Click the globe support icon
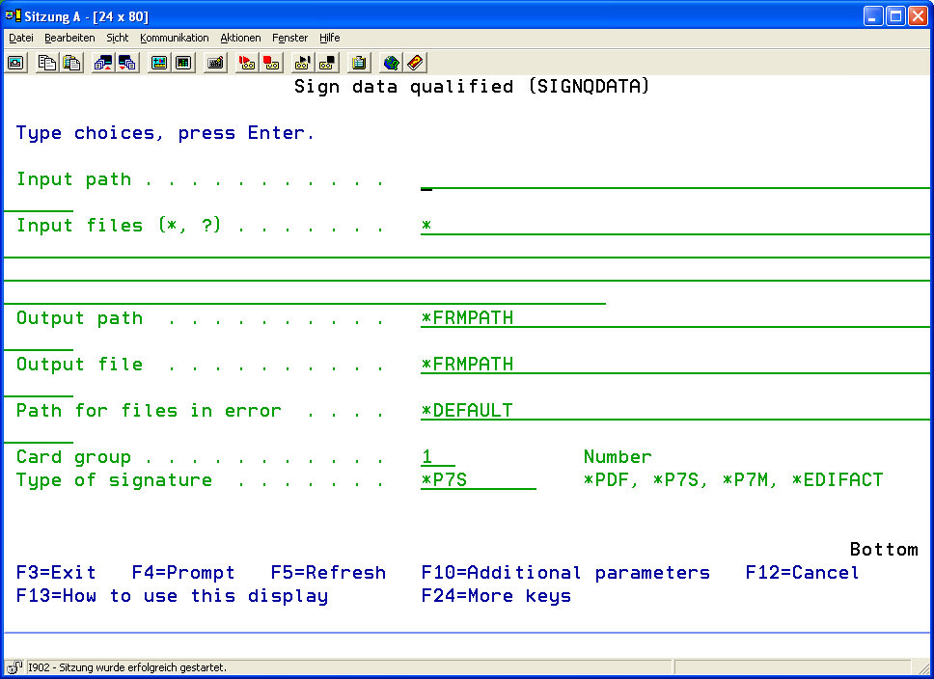Image resolution: width=934 pixels, height=679 pixels. point(391,63)
